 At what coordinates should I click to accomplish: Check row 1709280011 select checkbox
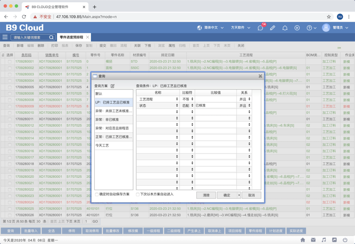click(9, 119)
